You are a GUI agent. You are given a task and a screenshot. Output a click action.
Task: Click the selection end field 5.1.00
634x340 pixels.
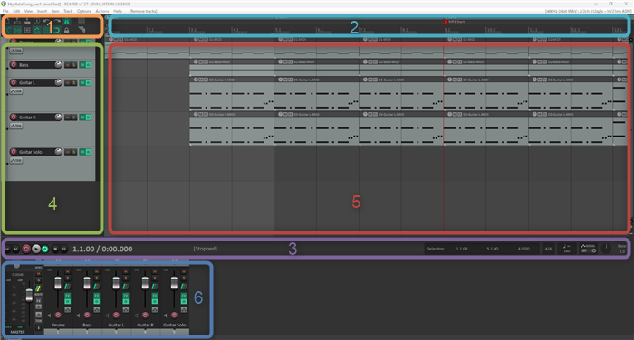coord(492,249)
